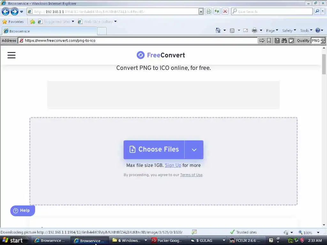327x245 pixels.
Task: Click the magnifier Search button
Action: [317, 11]
